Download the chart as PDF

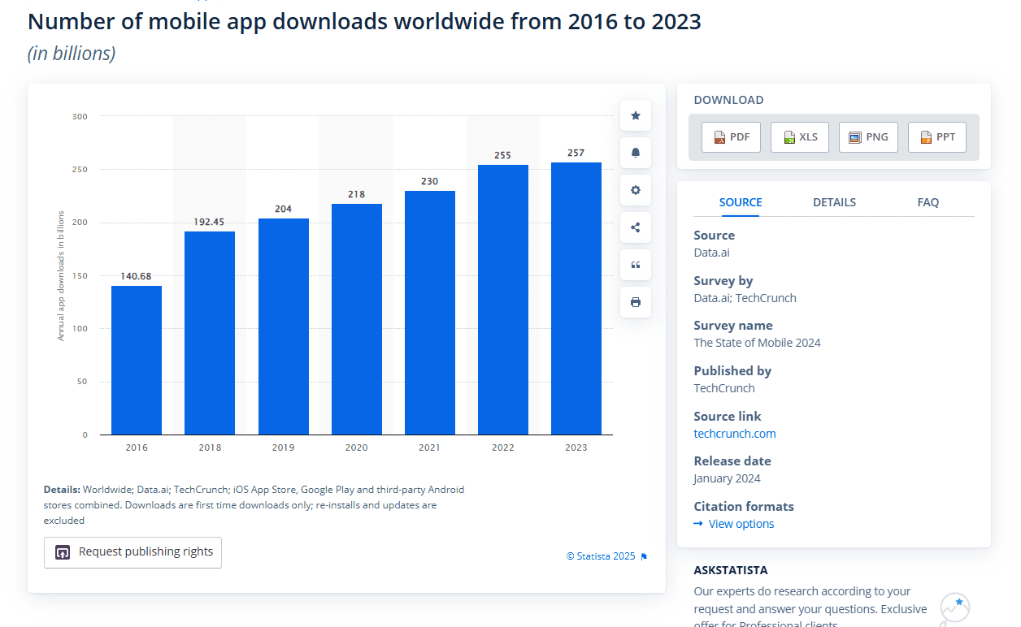[x=731, y=137]
